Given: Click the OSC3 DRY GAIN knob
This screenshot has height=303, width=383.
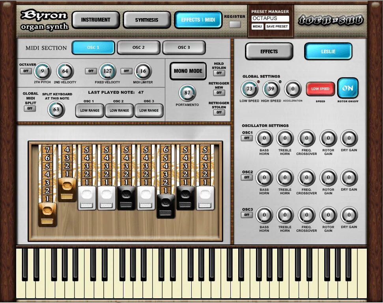Looking at the screenshot, I should click(x=349, y=215).
